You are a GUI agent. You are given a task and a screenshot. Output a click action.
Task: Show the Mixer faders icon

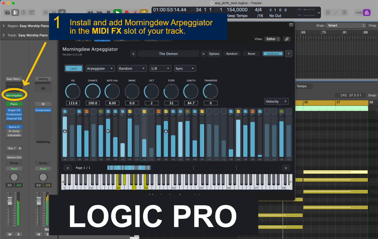point(54,12)
